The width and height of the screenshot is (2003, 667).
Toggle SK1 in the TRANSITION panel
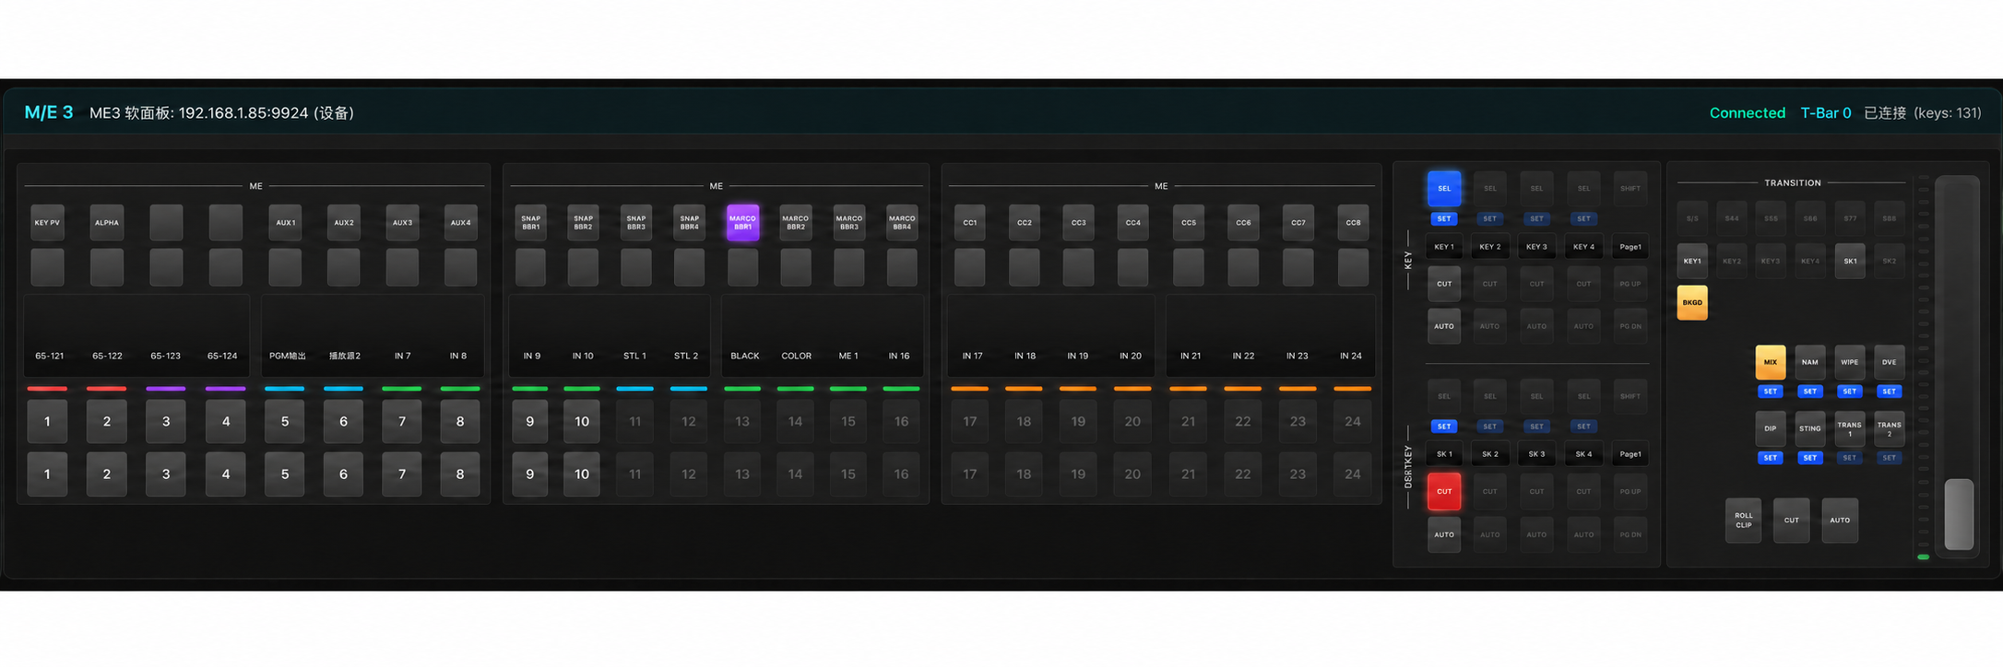(x=1850, y=261)
